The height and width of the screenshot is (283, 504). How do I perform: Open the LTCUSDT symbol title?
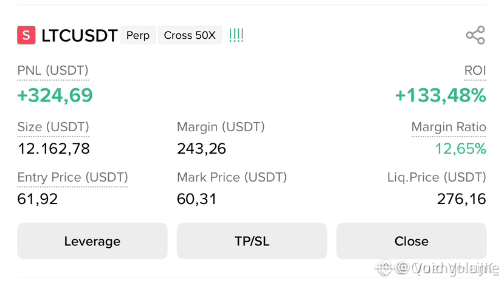[x=80, y=35]
